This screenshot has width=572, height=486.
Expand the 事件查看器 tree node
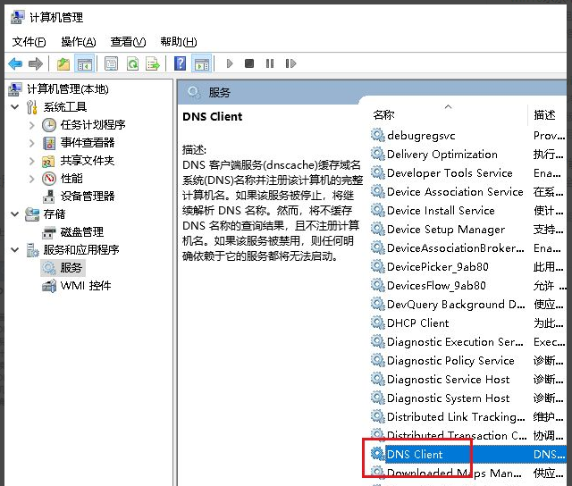32,143
